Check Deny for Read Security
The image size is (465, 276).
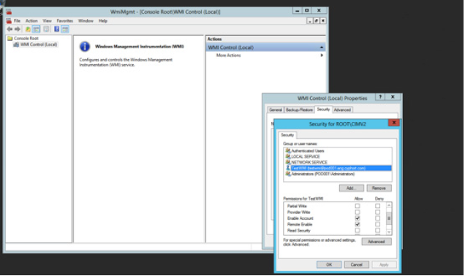click(x=377, y=231)
